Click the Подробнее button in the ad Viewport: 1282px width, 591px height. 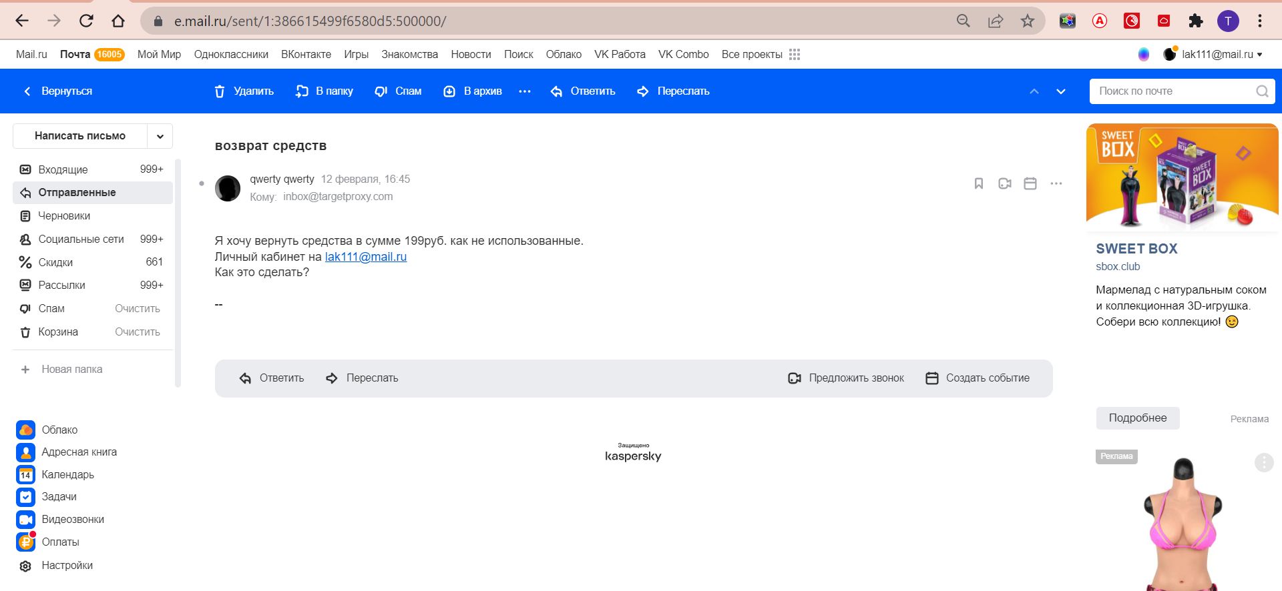(1137, 418)
